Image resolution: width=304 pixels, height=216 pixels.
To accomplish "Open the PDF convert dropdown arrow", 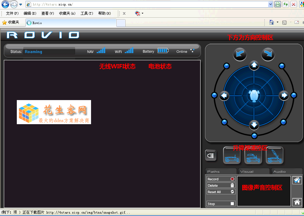I will pyautogui.click(x=143, y=13).
